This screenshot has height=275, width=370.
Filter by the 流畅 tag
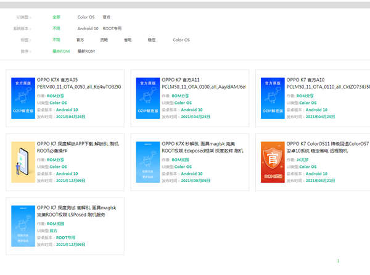point(104,39)
